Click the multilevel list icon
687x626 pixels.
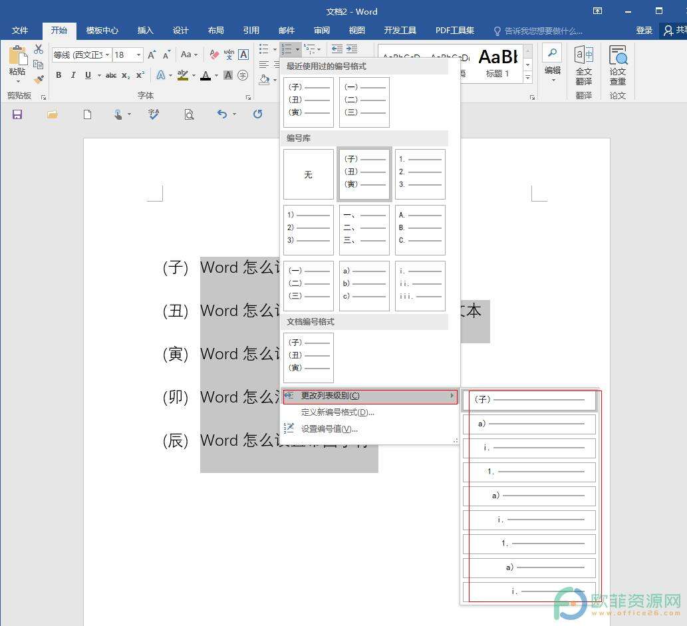click(309, 49)
